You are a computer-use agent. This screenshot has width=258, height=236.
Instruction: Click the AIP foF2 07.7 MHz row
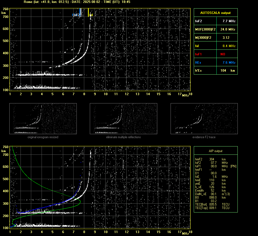pos(212,163)
